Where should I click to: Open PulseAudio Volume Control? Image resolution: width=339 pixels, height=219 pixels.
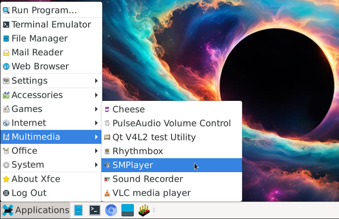point(171,123)
